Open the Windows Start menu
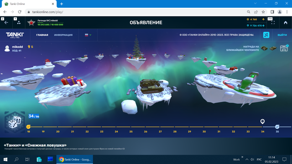The width and height of the screenshot is (292, 164). [x=5, y=159]
